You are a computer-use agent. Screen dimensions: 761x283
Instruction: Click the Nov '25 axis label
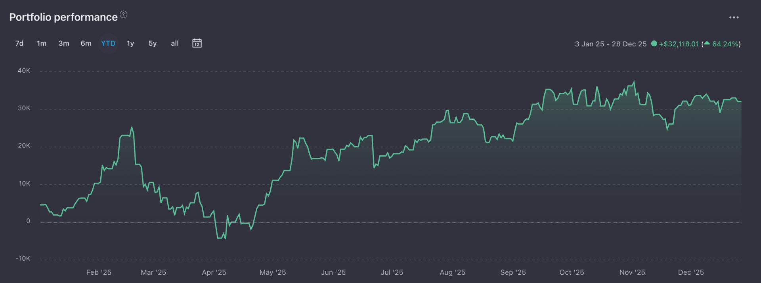point(632,272)
